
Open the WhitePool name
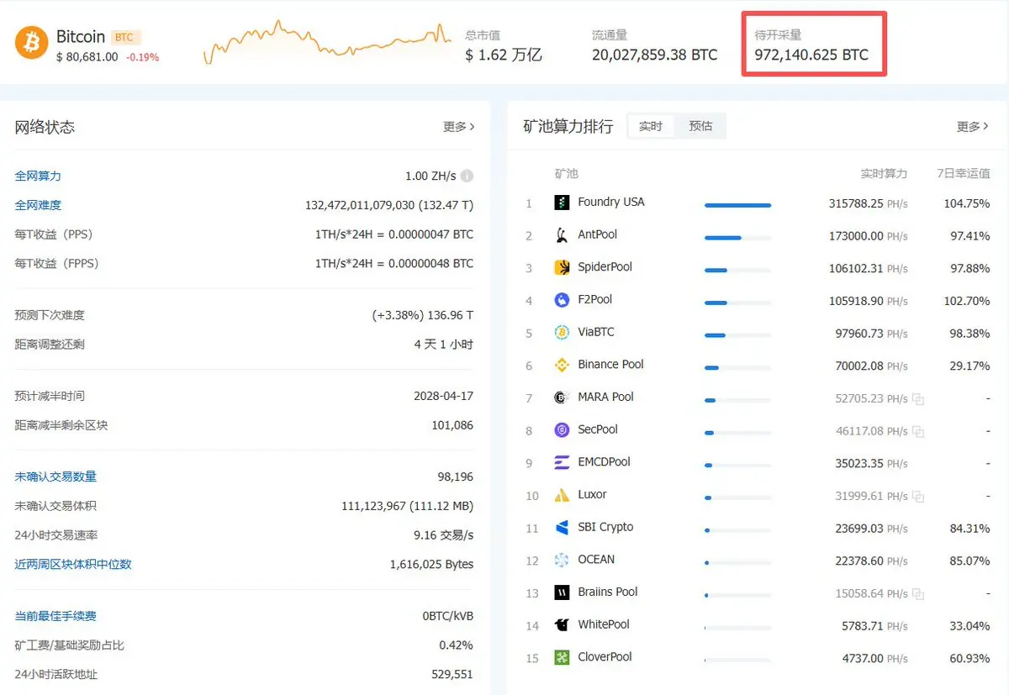coord(604,624)
